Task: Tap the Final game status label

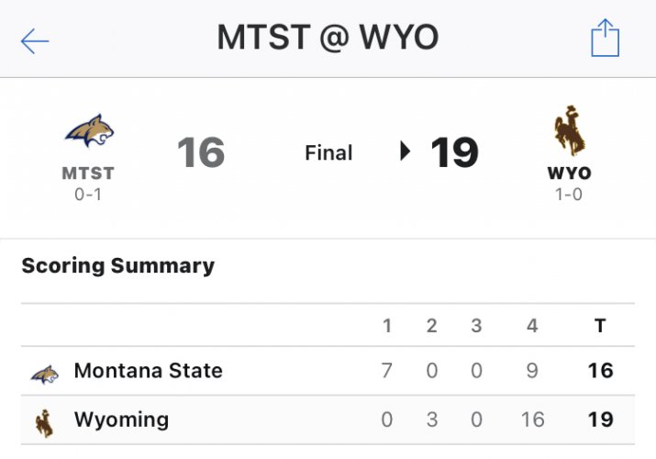Action: pos(328,152)
